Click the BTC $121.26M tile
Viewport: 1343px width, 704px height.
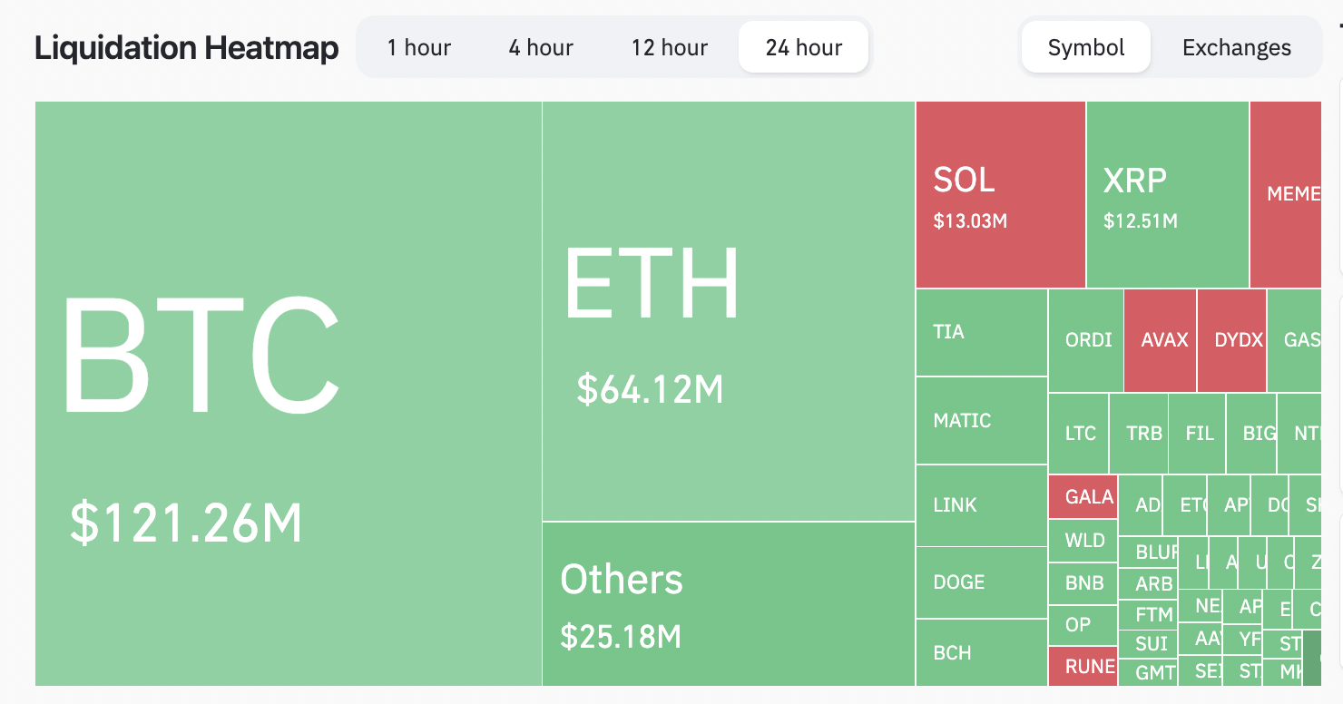289,393
